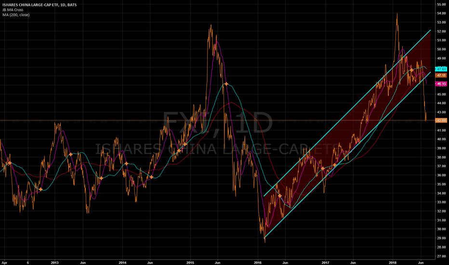Click the 33.00 price axis label
The image size is (449, 265).
coord(441,202)
